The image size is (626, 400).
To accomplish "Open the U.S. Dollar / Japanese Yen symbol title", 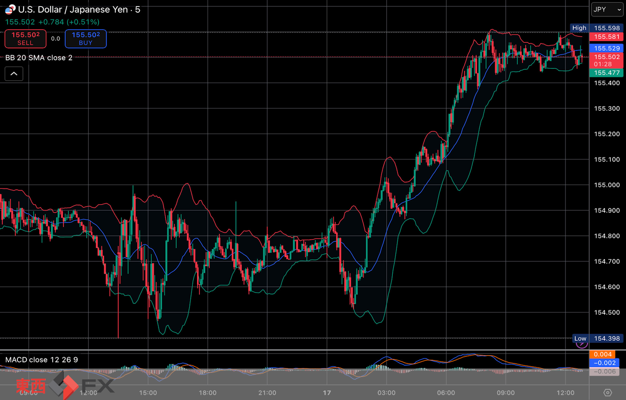I will tap(79, 9).
